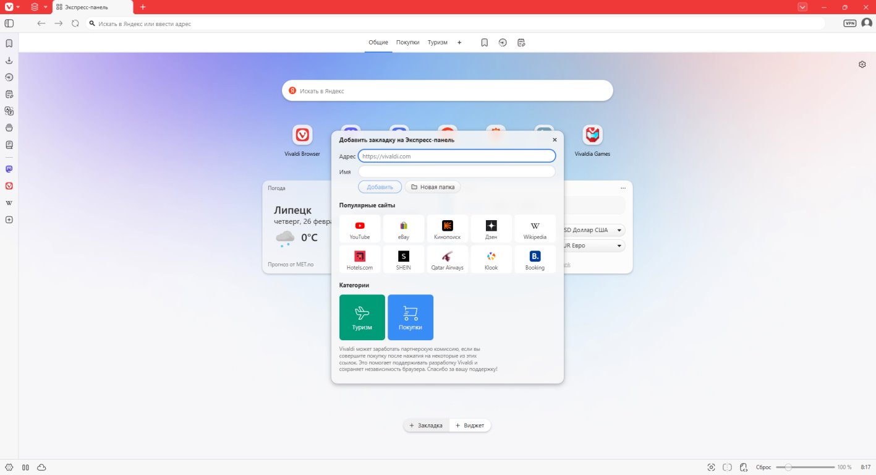The height and width of the screenshot is (475, 876).
Task: Switch to the Туризм speed dial tab
Action: coord(437,43)
